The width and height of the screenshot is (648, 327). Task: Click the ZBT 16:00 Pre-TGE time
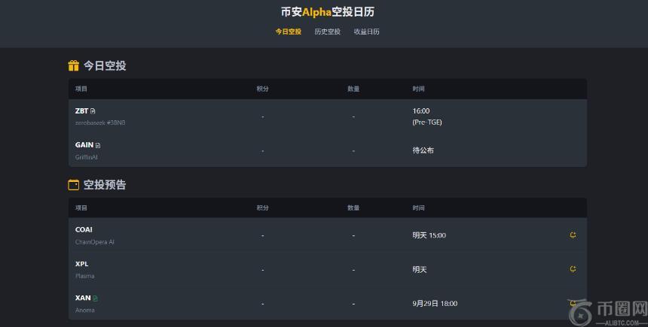point(421,116)
